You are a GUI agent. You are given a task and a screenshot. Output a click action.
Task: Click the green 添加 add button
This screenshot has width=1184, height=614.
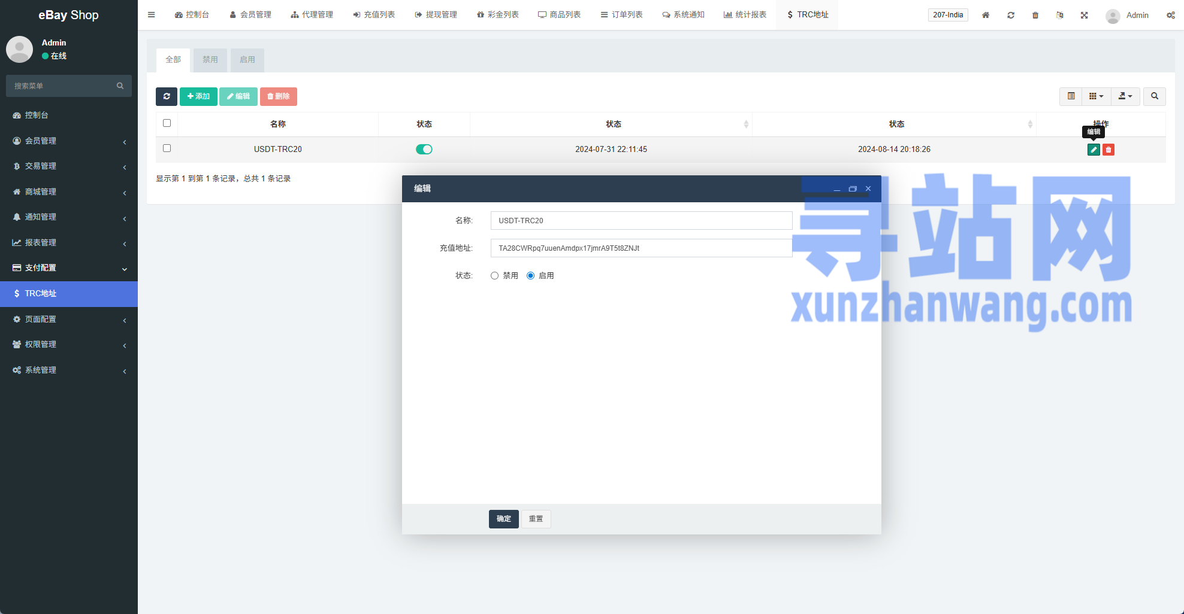(198, 96)
